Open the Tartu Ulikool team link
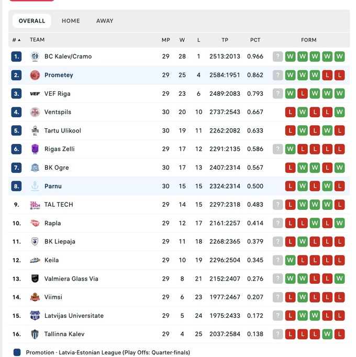 (x=62, y=131)
